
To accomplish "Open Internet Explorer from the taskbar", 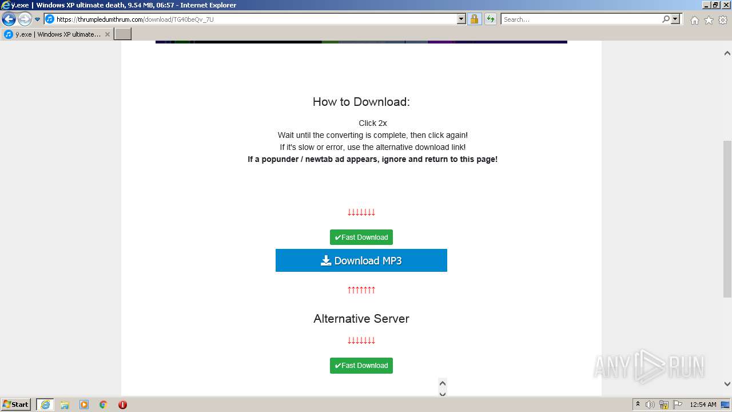I will [x=45, y=405].
